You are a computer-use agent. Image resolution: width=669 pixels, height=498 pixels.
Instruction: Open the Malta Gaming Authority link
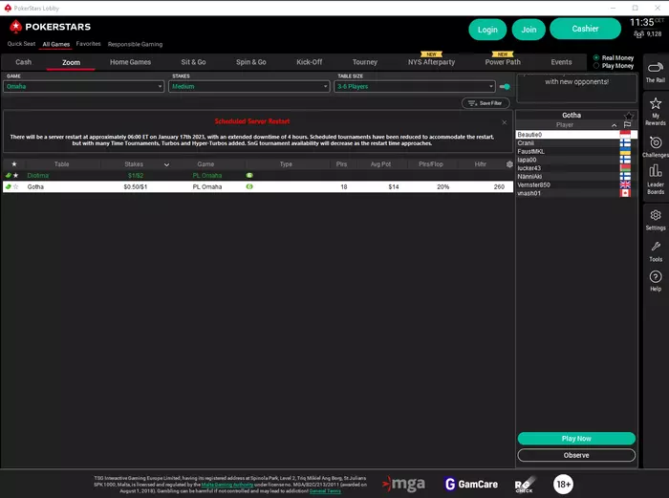point(227,485)
